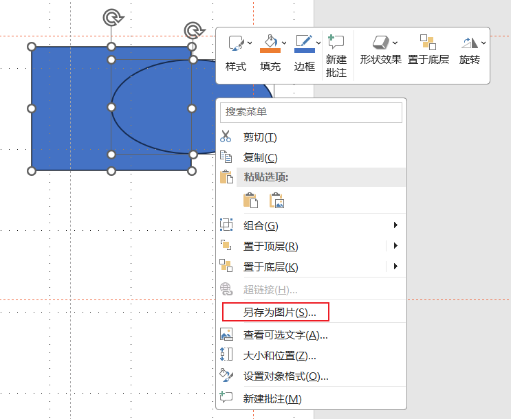Open the 形状效果 dropdown arrow
This screenshot has width=511, height=419.
click(x=395, y=43)
